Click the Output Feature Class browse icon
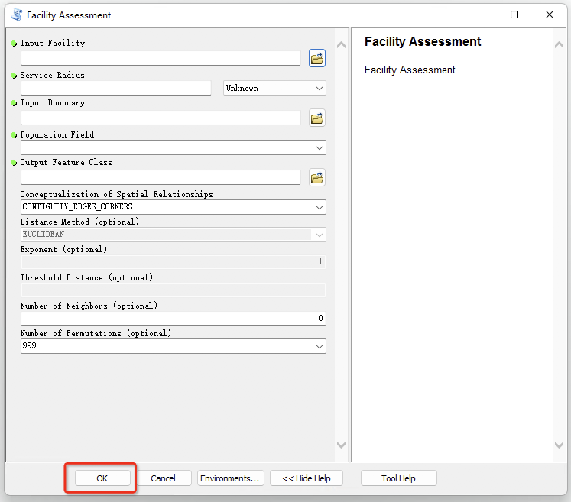The width and height of the screenshot is (571, 502). coord(317,177)
